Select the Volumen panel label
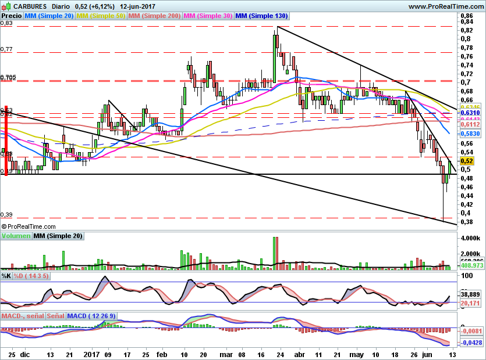Image resolution: width=486 pixels, height=360 pixels. [x=16, y=236]
